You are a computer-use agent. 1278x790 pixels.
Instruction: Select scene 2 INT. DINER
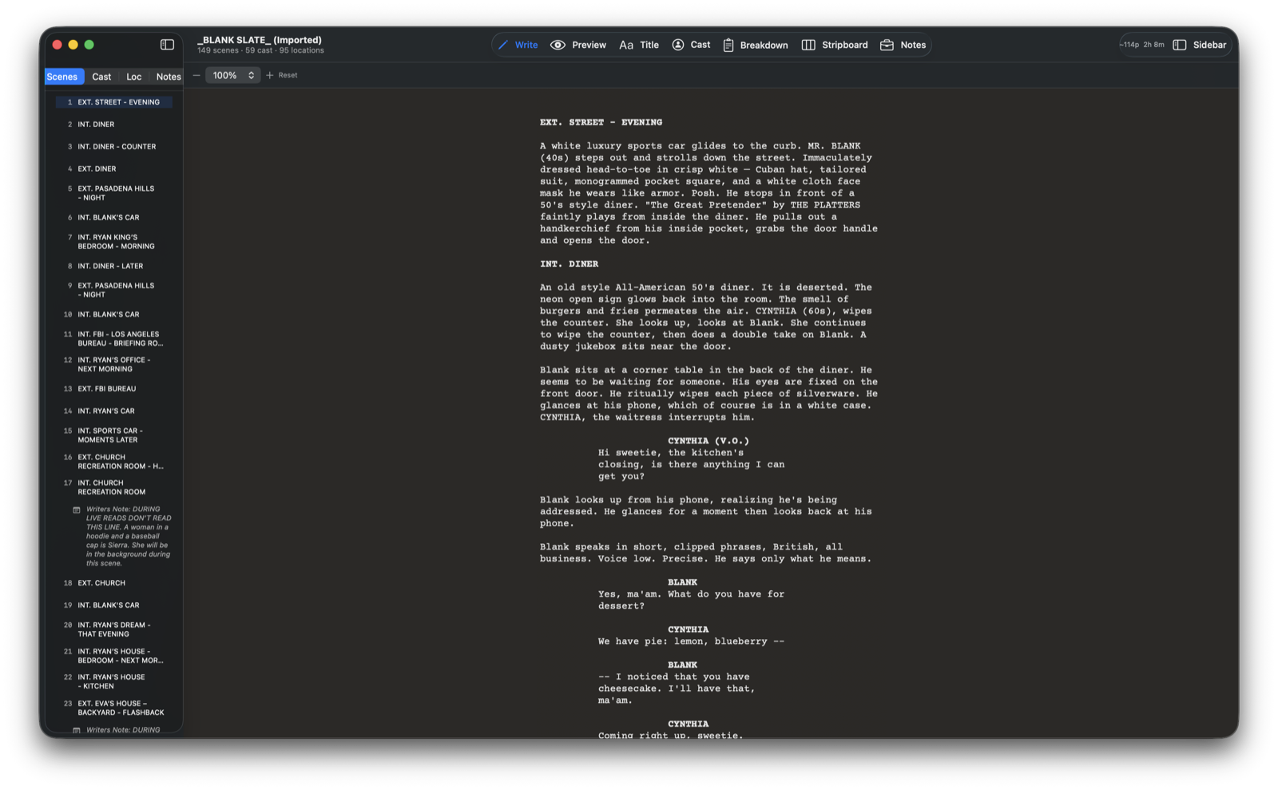114,125
